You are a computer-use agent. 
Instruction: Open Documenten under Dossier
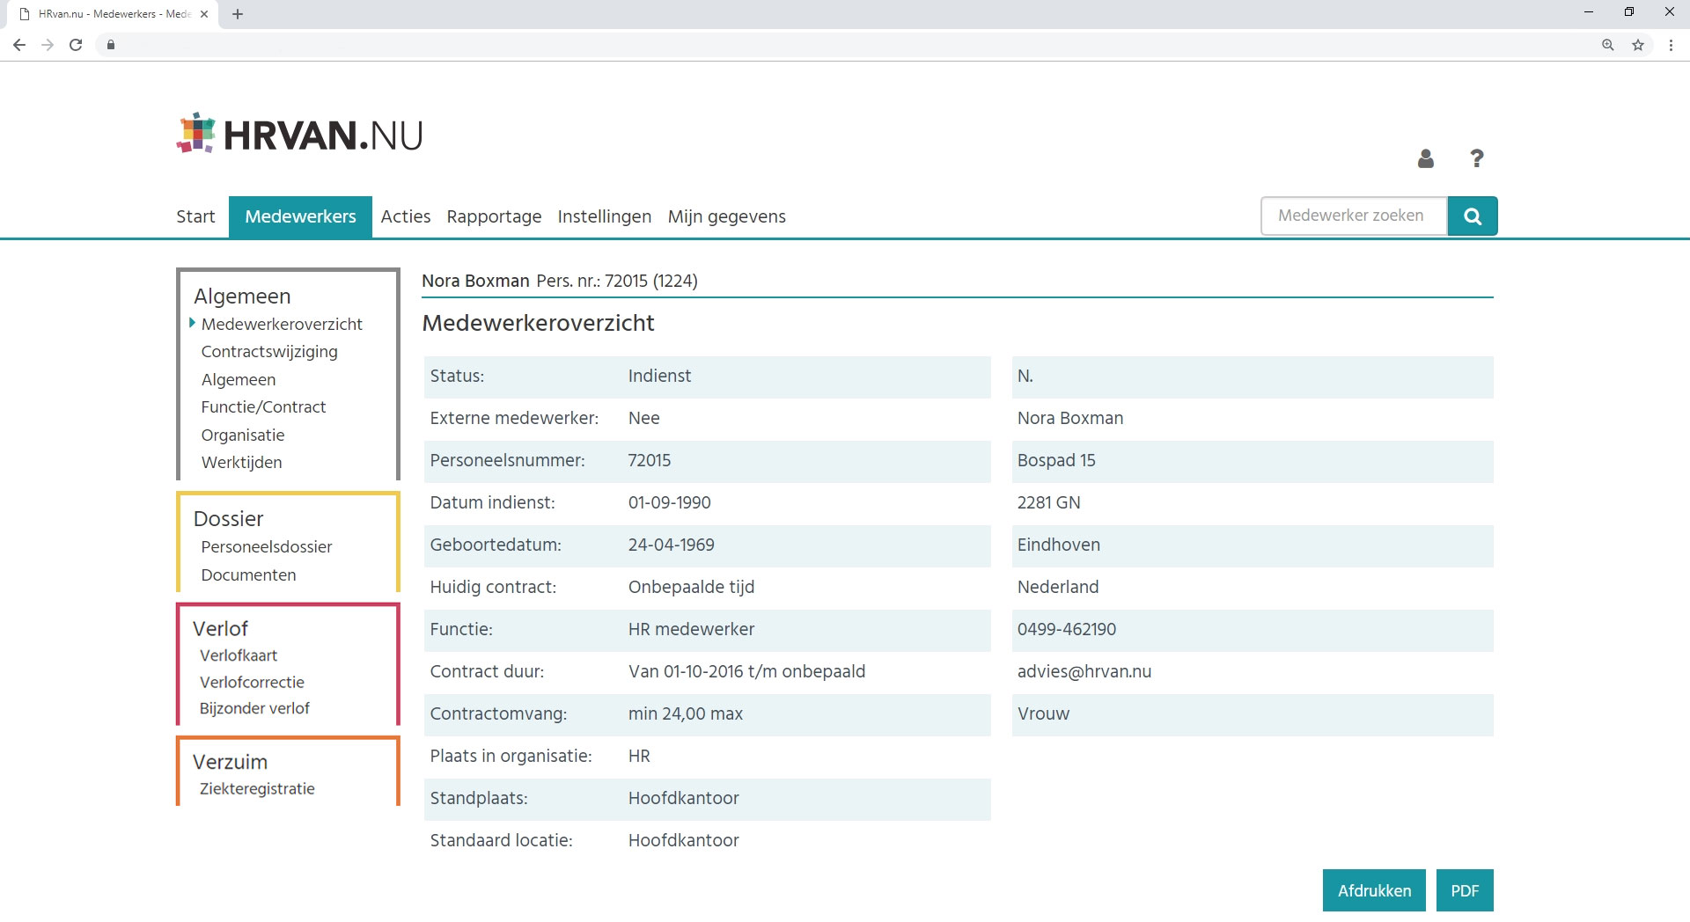pyautogui.click(x=248, y=575)
